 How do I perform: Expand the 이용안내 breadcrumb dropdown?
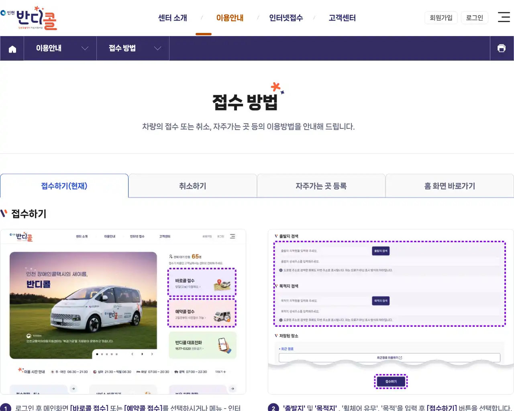tap(60, 48)
